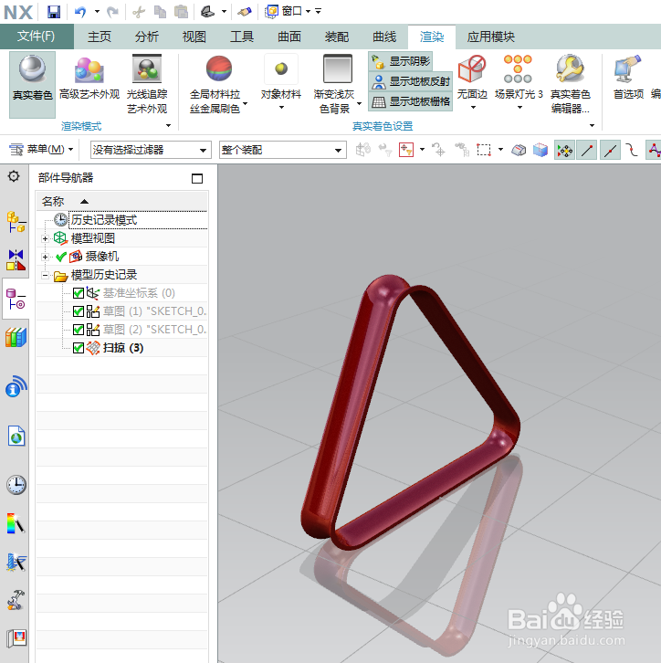This screenshot has width=661, height=663.
Task: Click the Undo arrow icon
Action: coord(80,12)
